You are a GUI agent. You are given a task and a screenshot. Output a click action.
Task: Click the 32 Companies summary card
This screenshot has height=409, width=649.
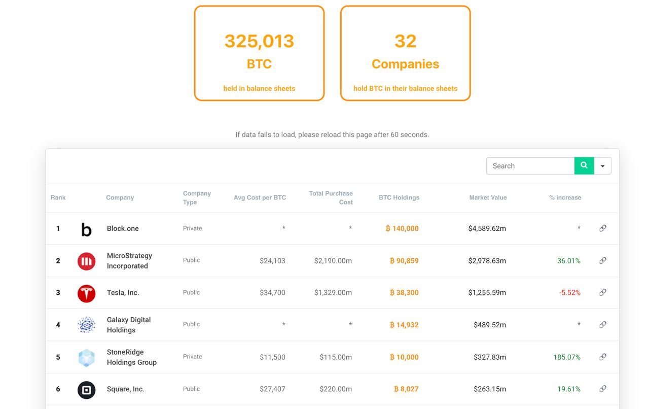click(405, 53)
